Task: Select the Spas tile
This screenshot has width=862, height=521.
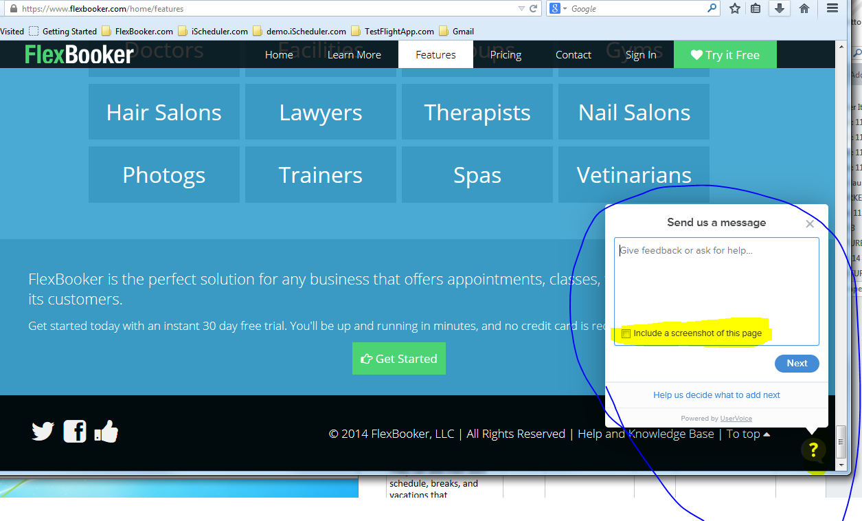Action: (477, 175)
